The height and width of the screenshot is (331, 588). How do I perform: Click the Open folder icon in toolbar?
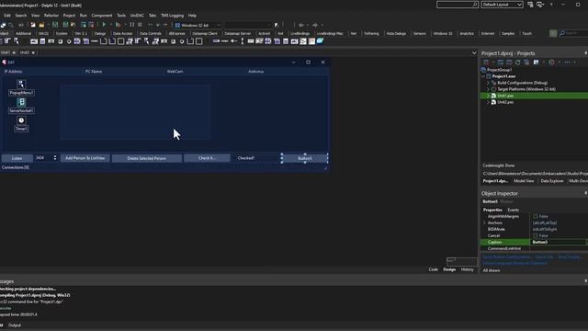coord(41,25)
